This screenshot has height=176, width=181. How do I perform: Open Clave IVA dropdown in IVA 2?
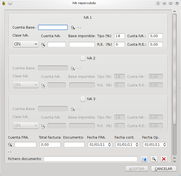coord(26,85)
